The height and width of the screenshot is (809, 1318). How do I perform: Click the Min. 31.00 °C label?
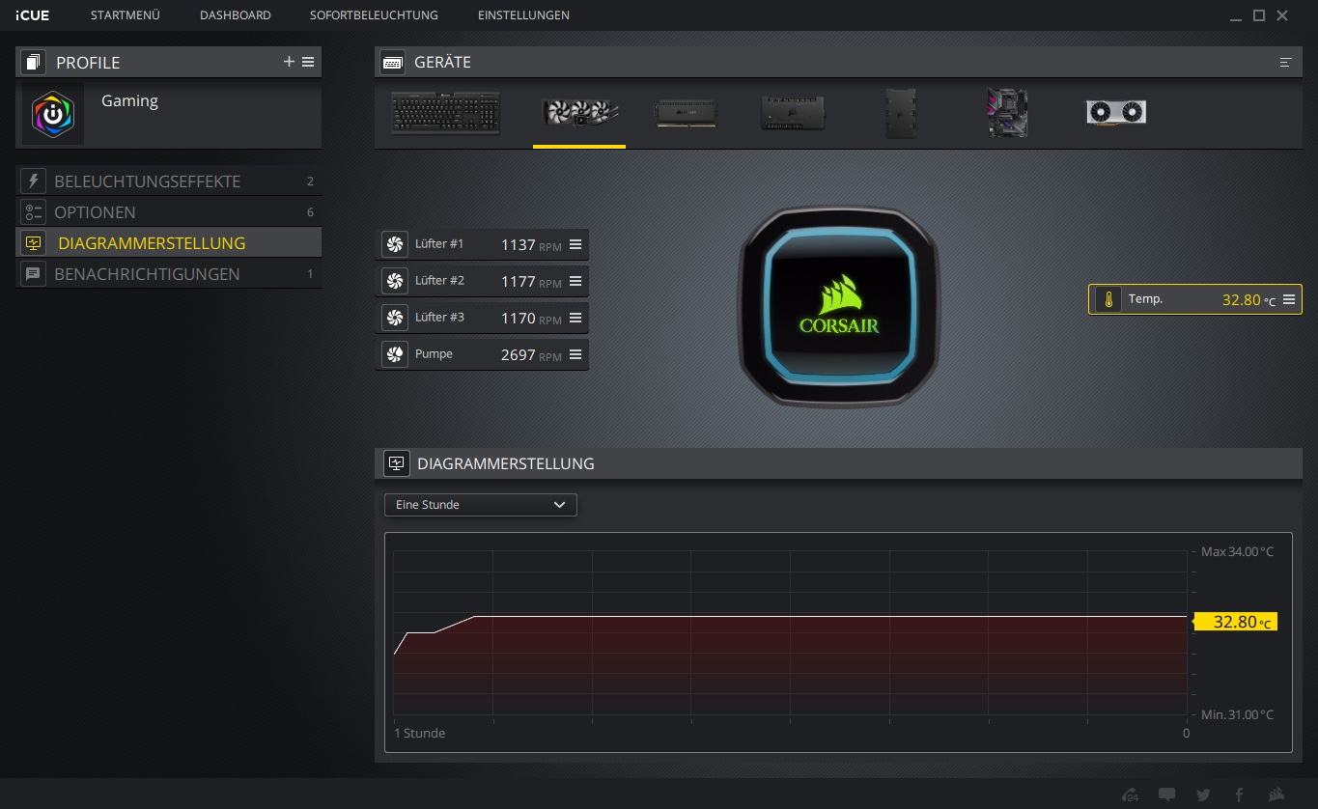coord(1237,715)
